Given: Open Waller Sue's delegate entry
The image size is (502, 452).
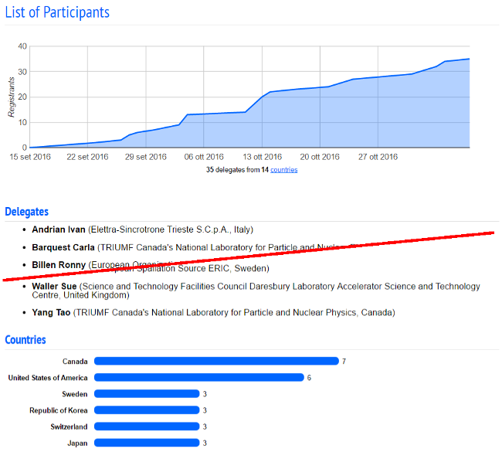Looking at the screenshot, I should 54,287.
